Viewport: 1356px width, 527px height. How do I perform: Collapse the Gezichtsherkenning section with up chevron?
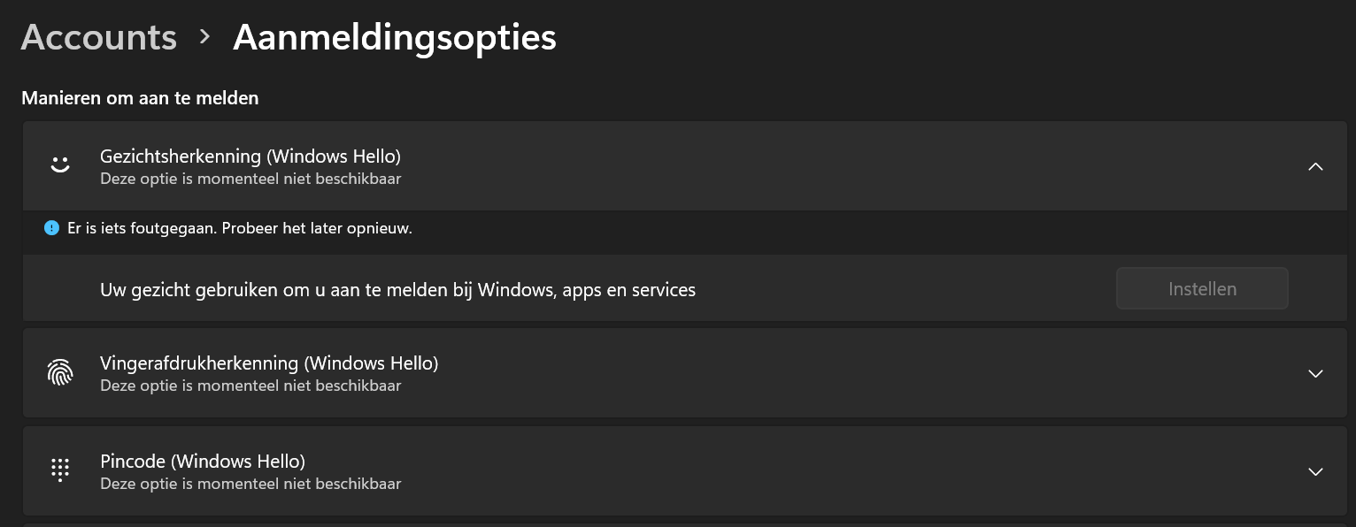(x=1315, y=166)
